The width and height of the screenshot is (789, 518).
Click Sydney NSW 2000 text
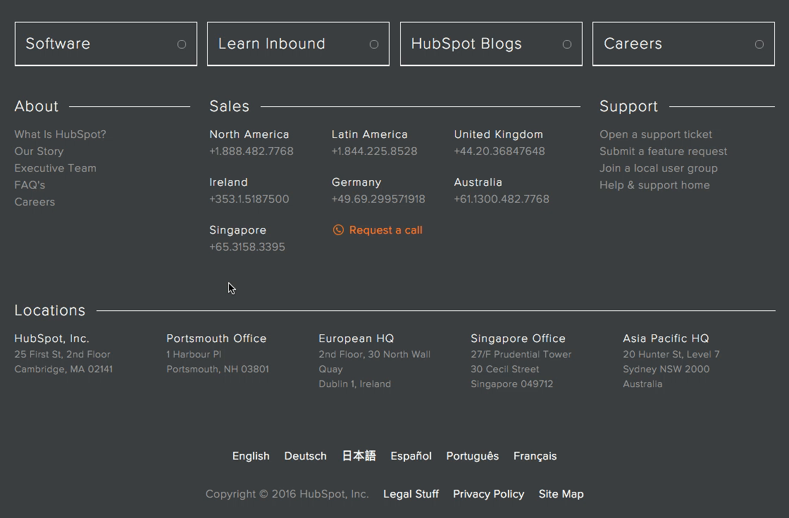tap(666, 369)
